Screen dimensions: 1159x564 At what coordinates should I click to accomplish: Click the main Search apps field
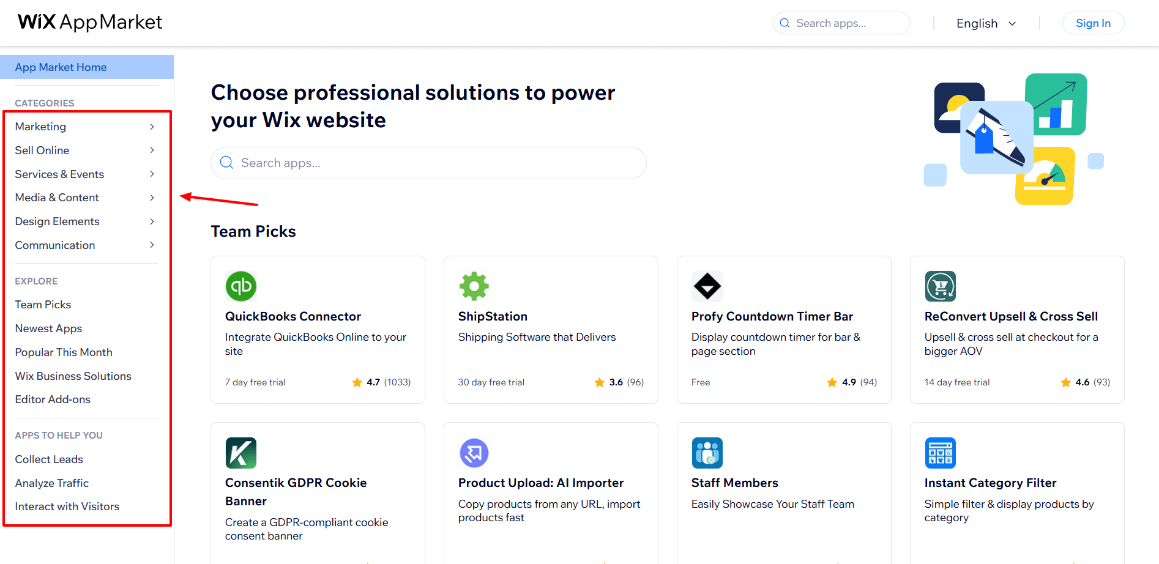click(x=428, y=163)
